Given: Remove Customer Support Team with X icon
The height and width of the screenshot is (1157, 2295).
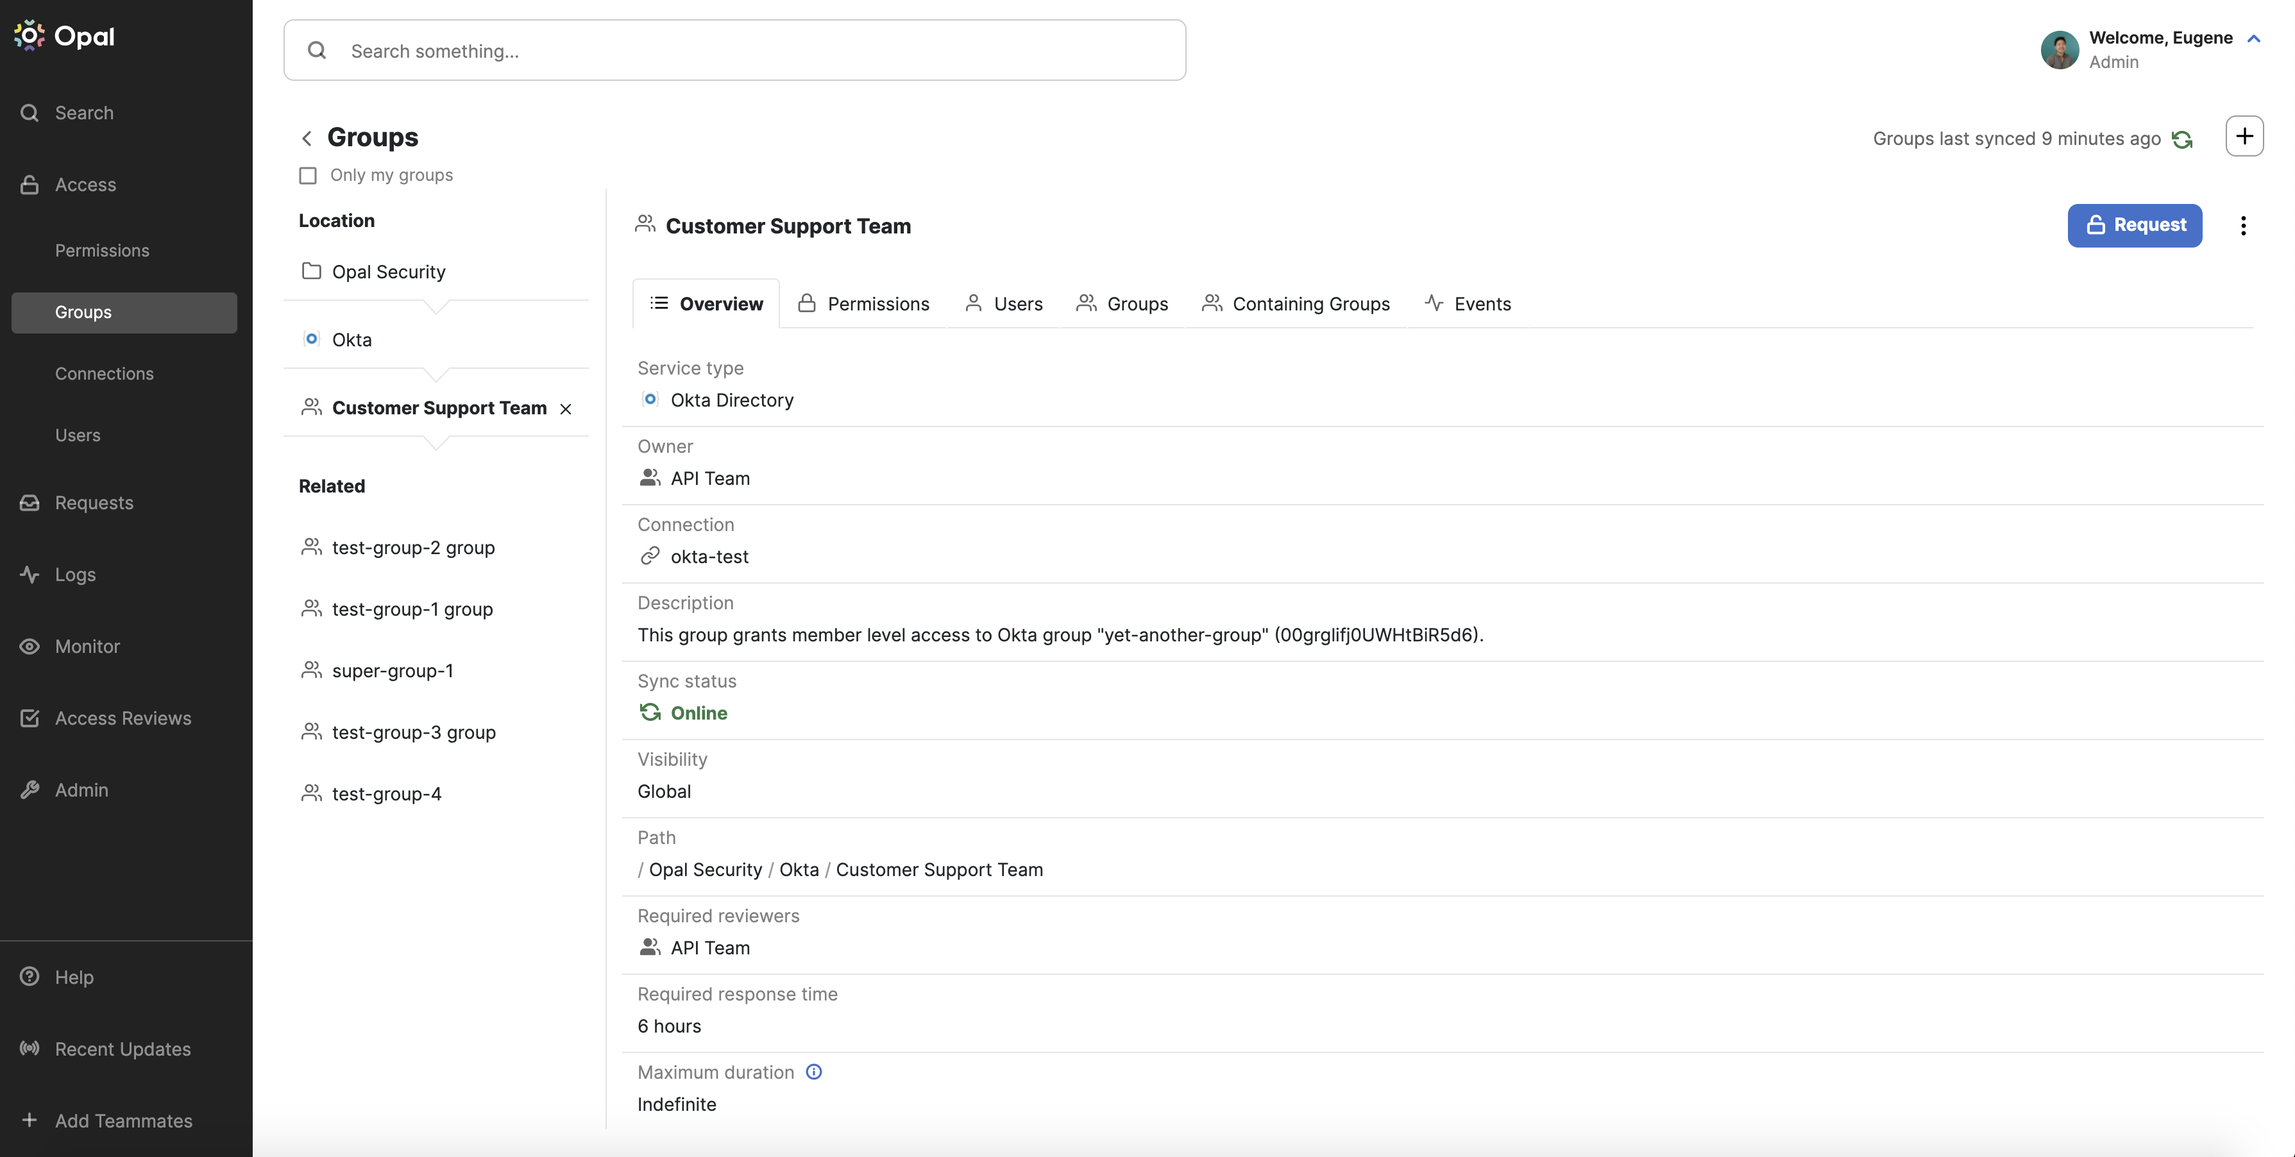Looking at the screenshot, I should pyautogui.click(x=566, y=409).
